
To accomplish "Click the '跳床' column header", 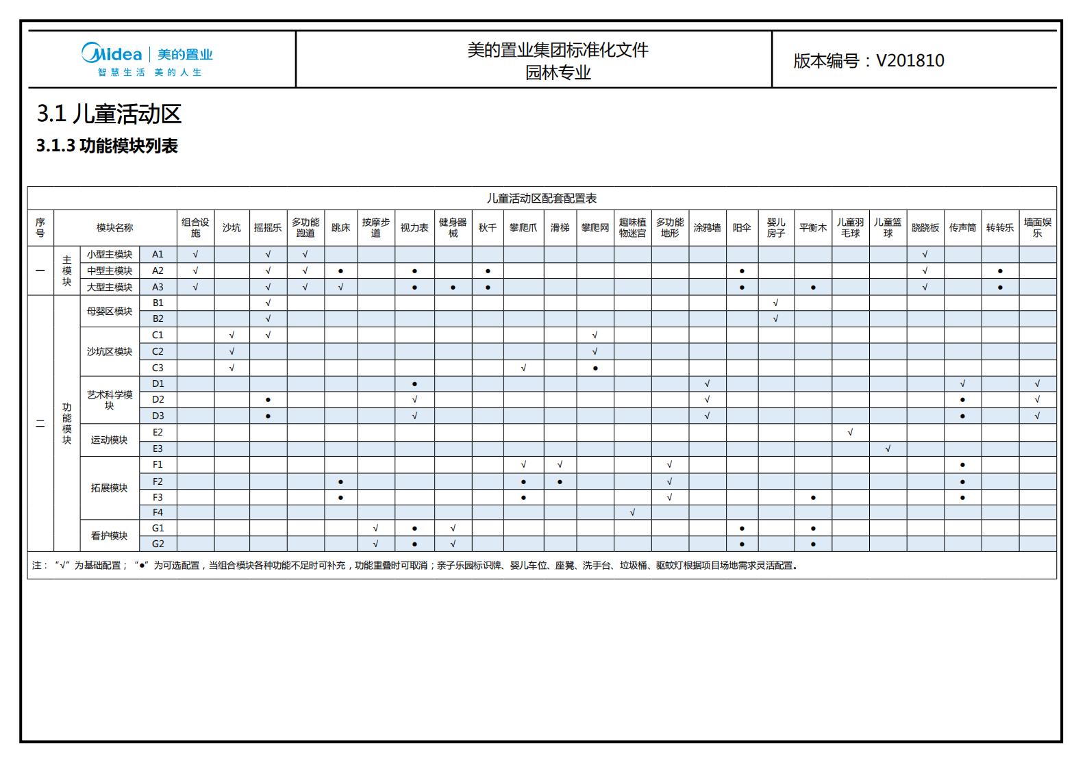I will point(341,227).
